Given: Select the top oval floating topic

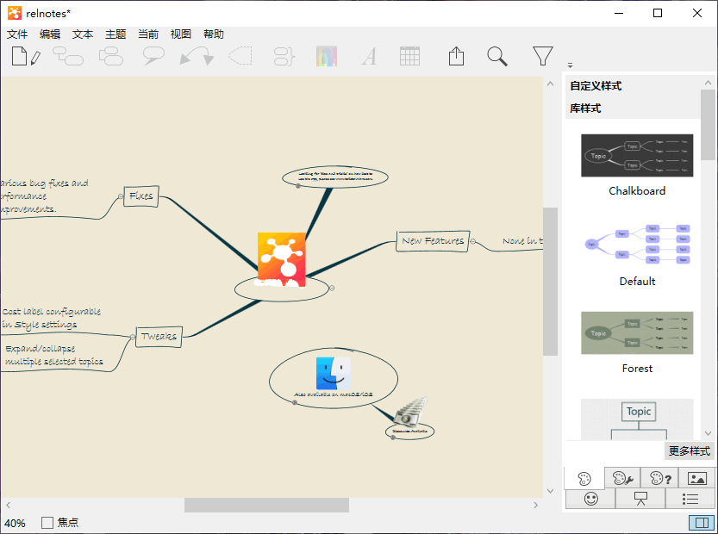Looking at the screenshot, I should [x=335, y=177].
